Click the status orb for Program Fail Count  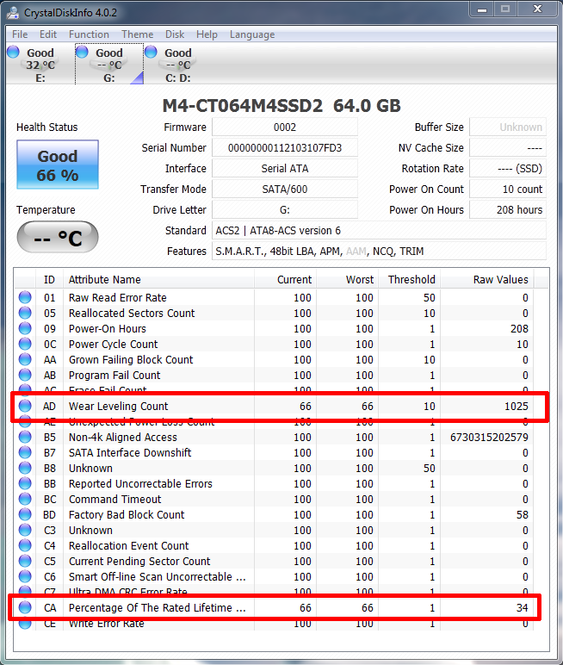point(25,375)
